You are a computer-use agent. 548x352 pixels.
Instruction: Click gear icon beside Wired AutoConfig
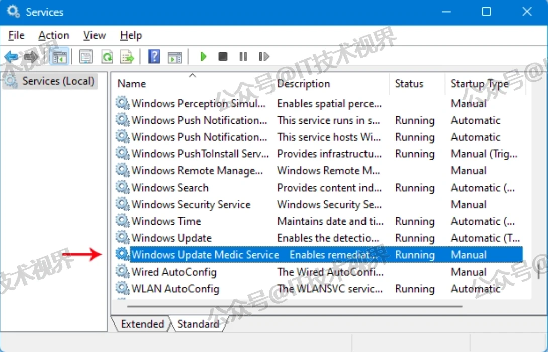[122, 271]
